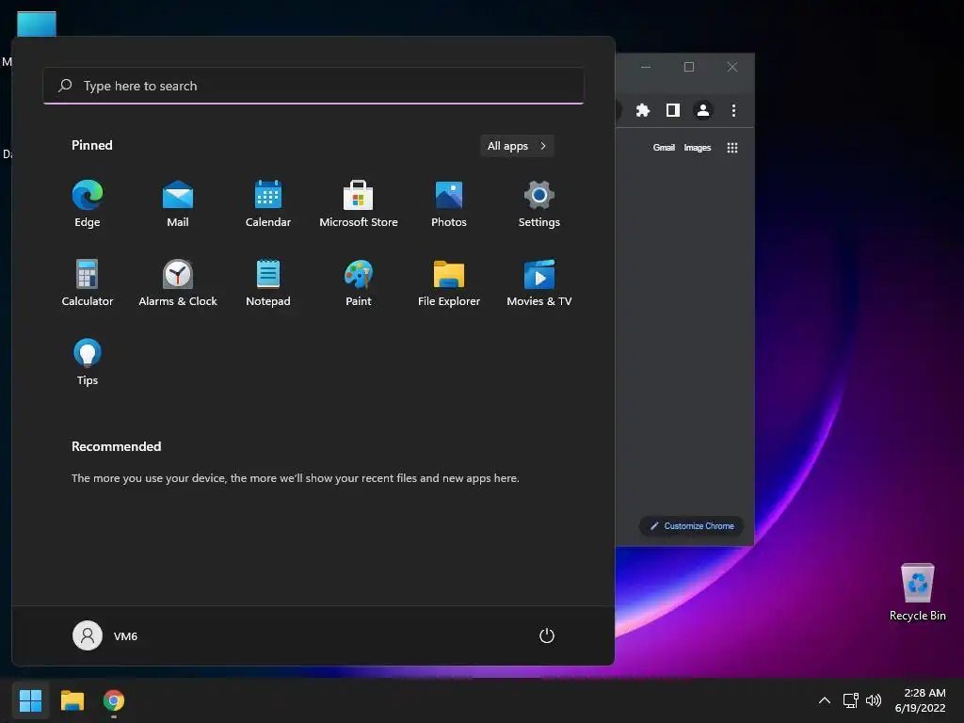Show hidden system tray icons

click(x=825, y=700)
